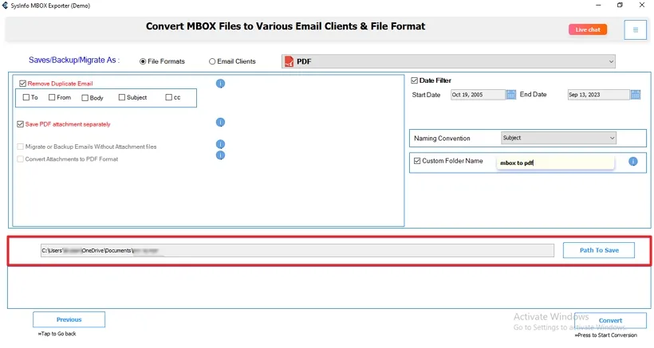Viewport: 654px width, 348px height.
Task: Toggle Save PDF attachment separately checkbox
Action: pyautogui.click(x=21, y=124)
